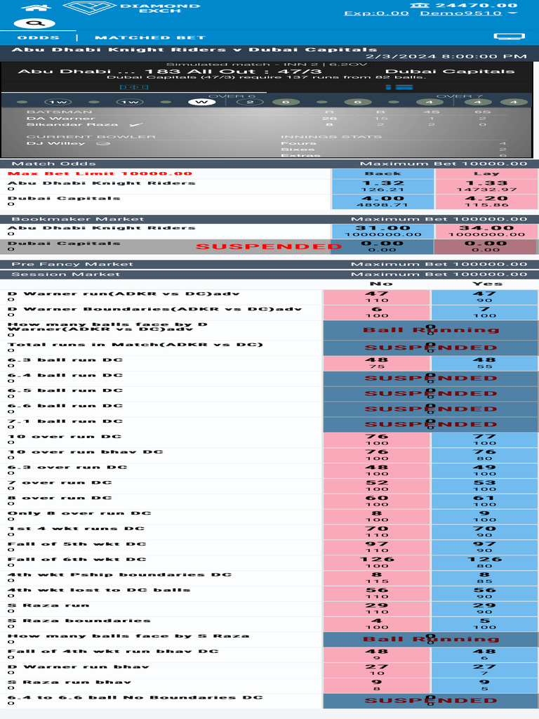Select Yes 5 for S Raza boundaries
This screenshot has height=719, width=539.
(x=485, y=624)
